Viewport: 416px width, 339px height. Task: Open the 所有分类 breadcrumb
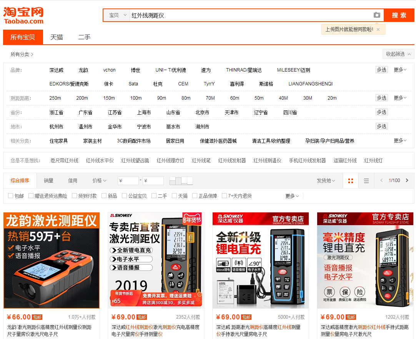[x=22, y=54]
